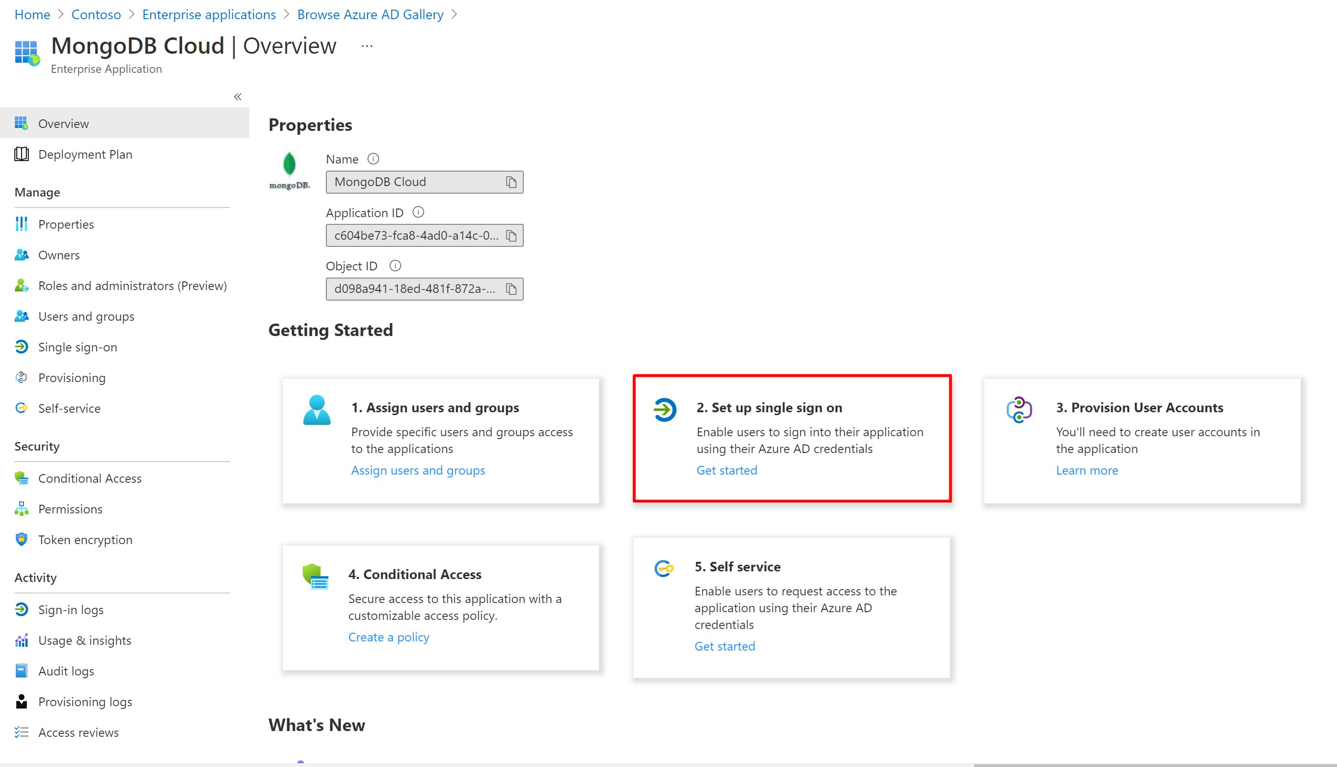1337x767 pixels.
Task: Click the MongoDB leaf logo
Action: pyautogui.click(x=289, y=164)
